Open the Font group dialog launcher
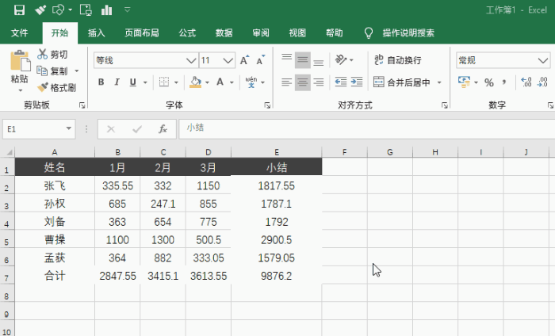555x336 pixels. coord(268,105)
